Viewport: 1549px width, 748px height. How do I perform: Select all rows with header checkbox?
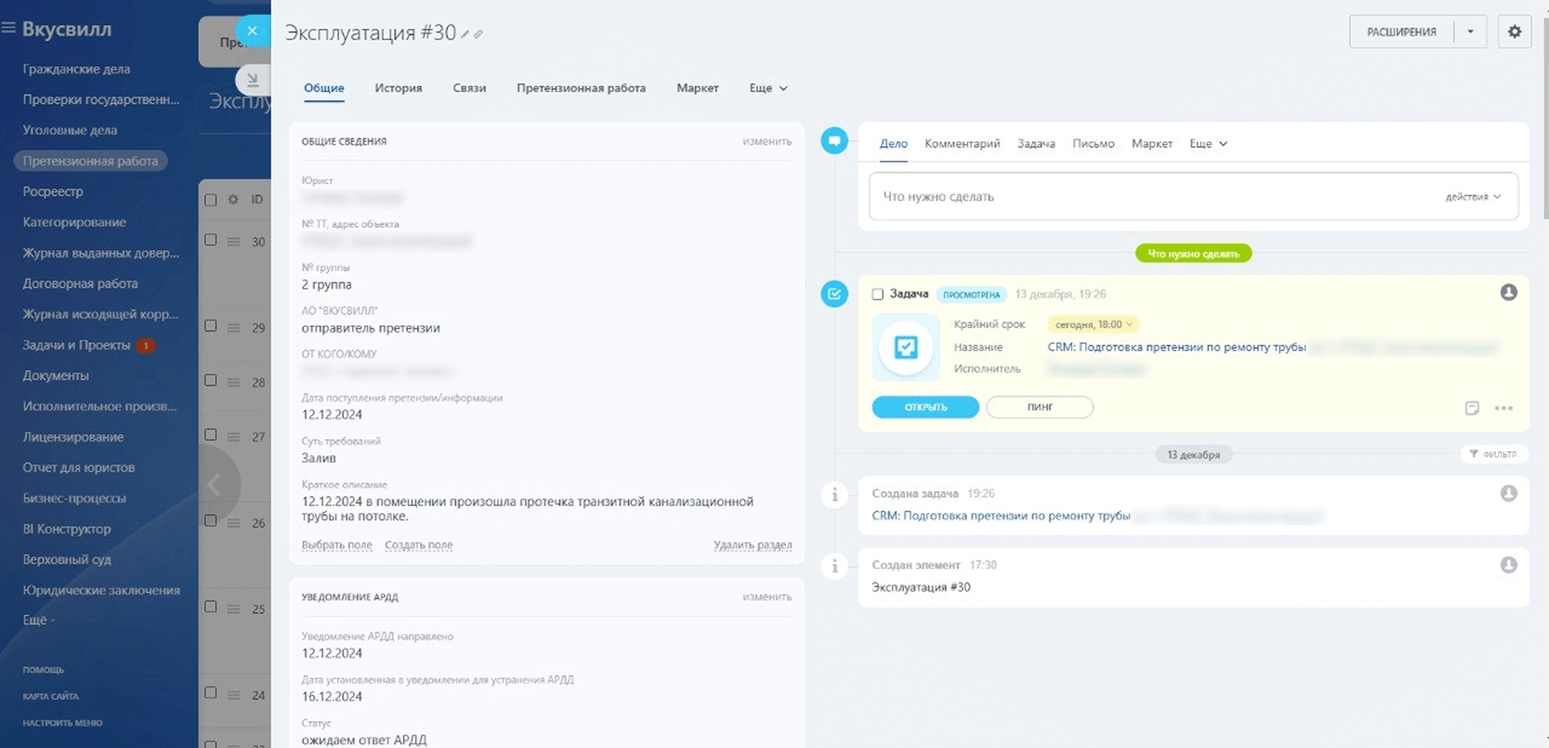(x=211, y=200)
